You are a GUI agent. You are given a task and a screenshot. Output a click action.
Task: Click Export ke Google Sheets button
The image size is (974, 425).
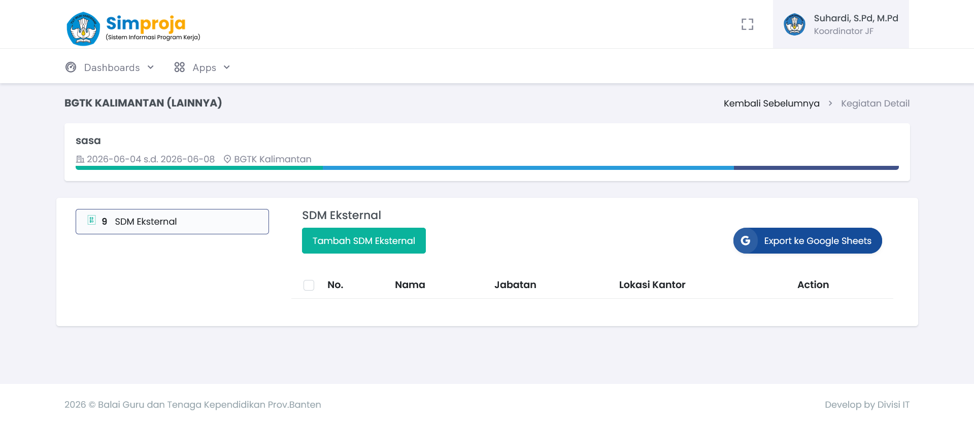pyautogui.click(x=808, y=241)
